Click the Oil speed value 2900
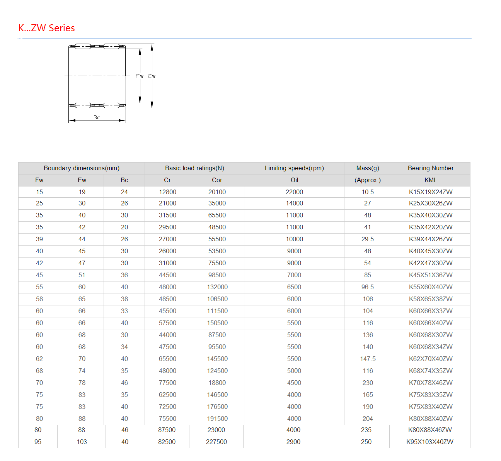 (x=293, y=442)
